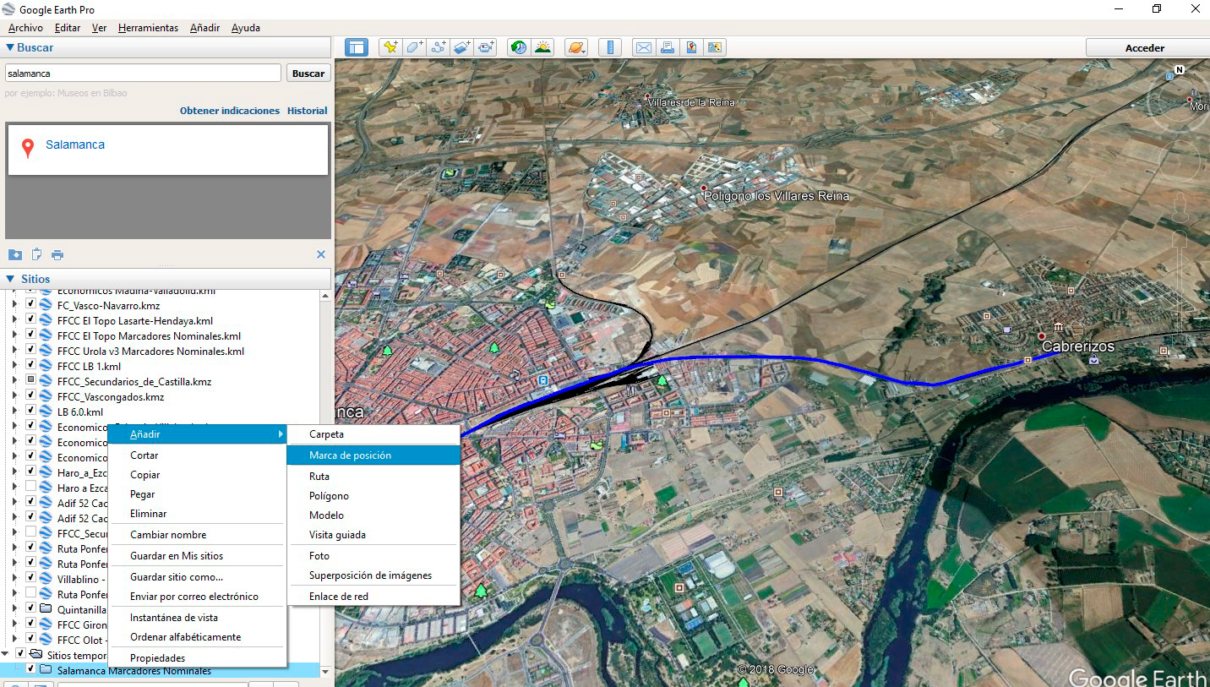This screenshot has height=687, width=1210.
Task: Click the globe icon of LB 6.0.kml
Action: [46, 412]
